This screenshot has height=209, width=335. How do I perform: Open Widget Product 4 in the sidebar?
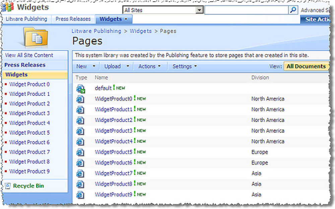[29, 123]
